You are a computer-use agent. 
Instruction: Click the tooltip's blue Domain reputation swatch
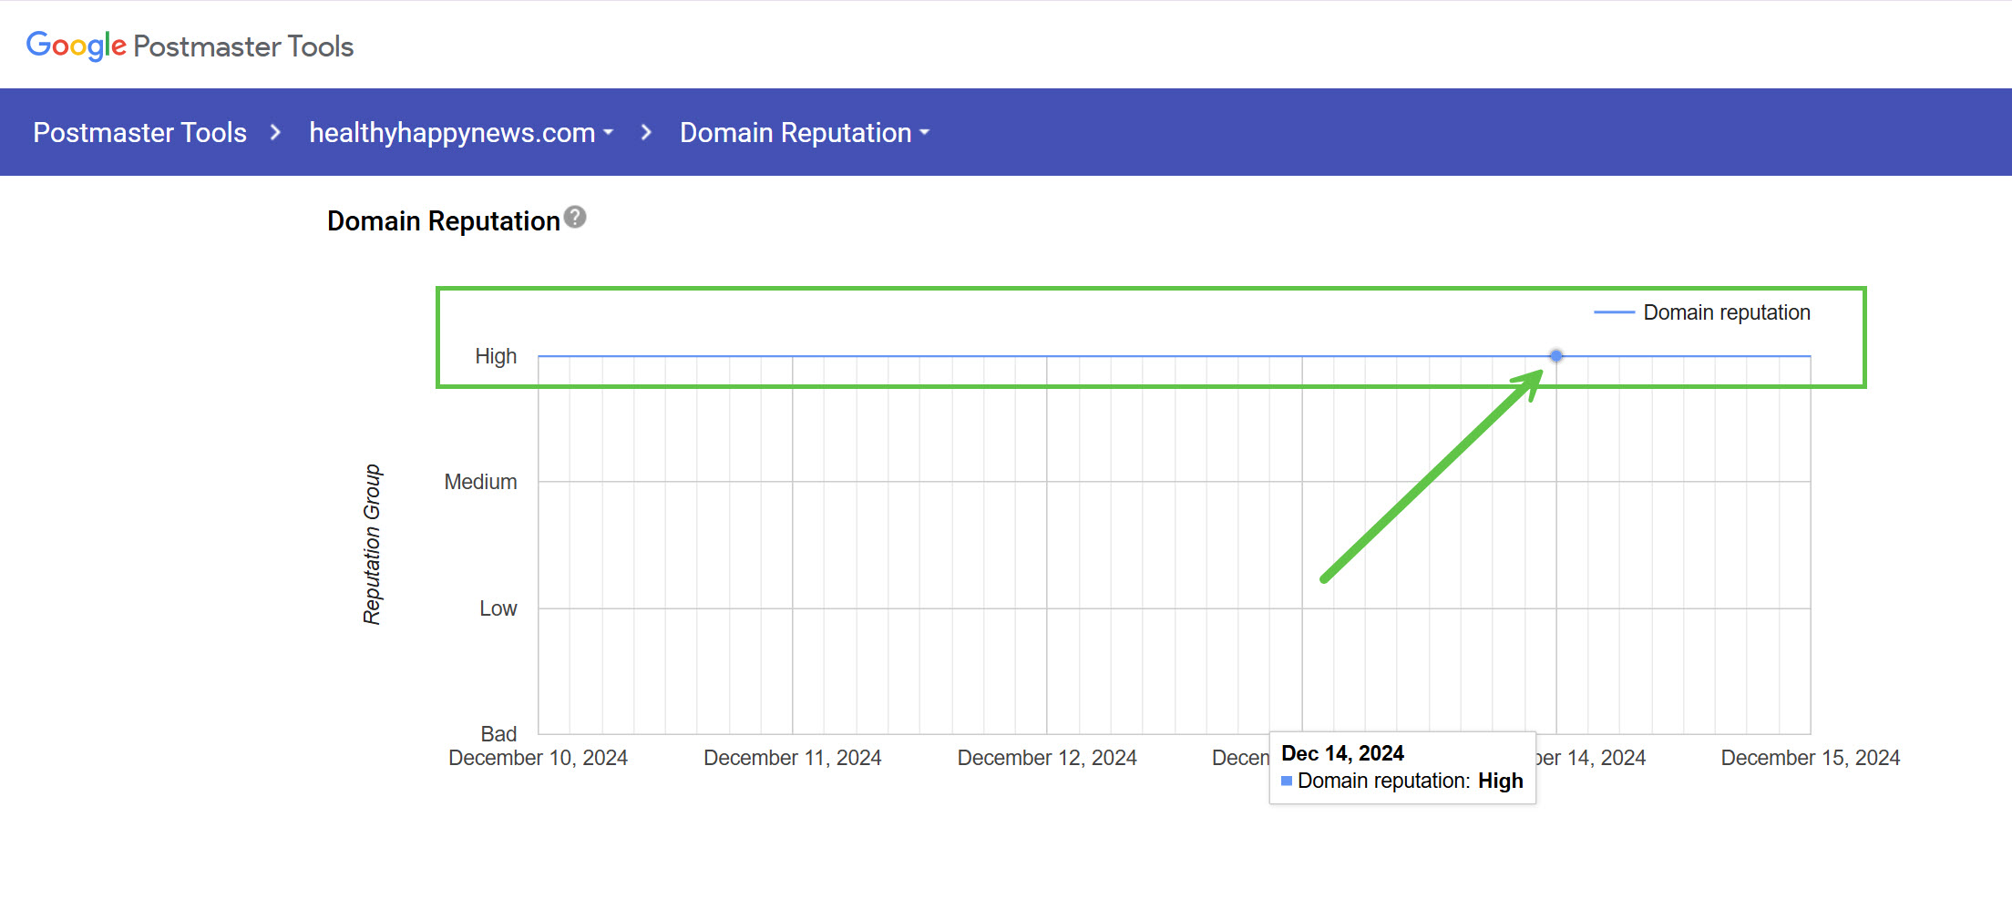pos(1287,781)
